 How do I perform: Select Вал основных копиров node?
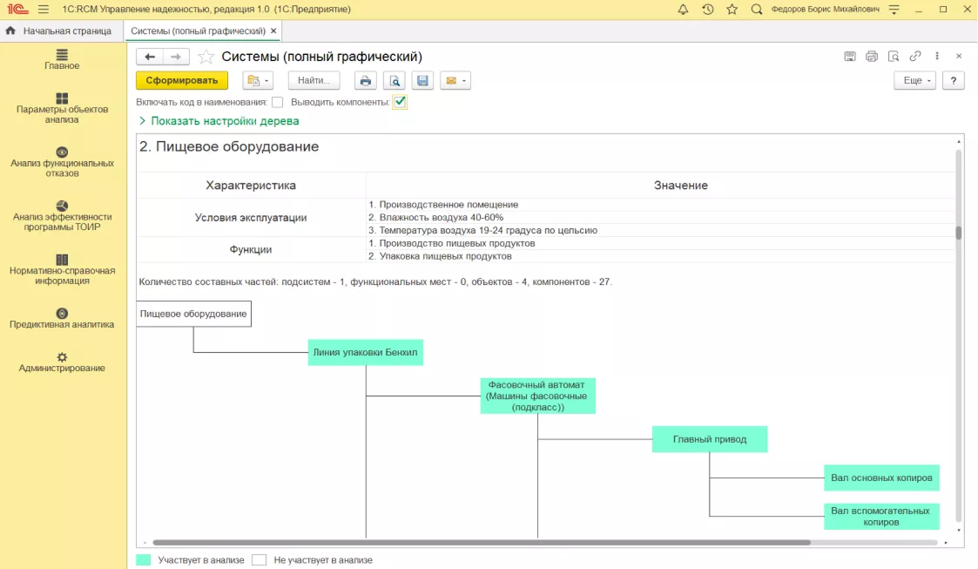pos(881,478)
